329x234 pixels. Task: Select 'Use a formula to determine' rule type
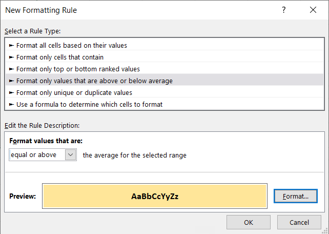pos(164,104)
